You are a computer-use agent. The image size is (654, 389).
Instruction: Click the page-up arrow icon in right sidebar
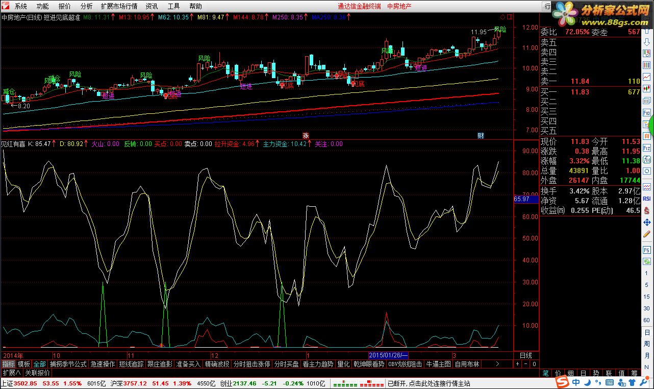pyautogui.click(x=646, y=31)
